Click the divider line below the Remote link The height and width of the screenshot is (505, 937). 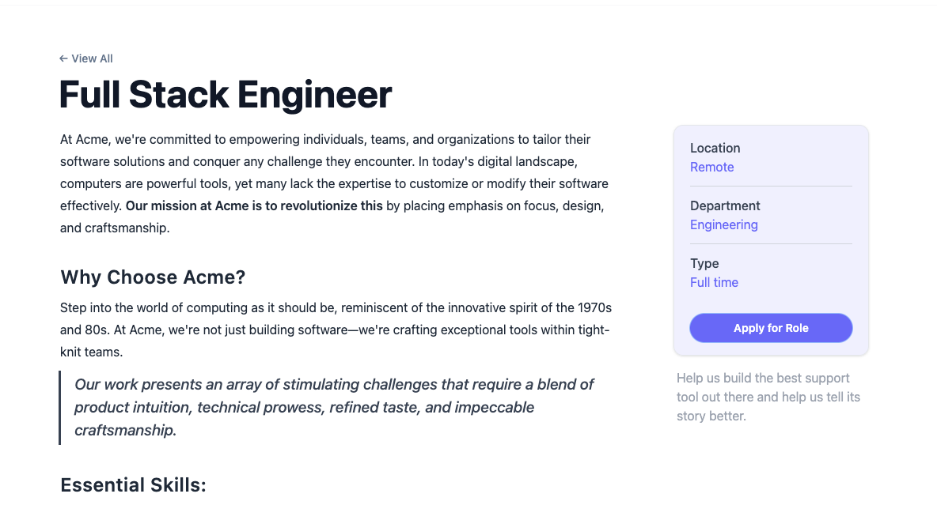click(x=771, y=187)
